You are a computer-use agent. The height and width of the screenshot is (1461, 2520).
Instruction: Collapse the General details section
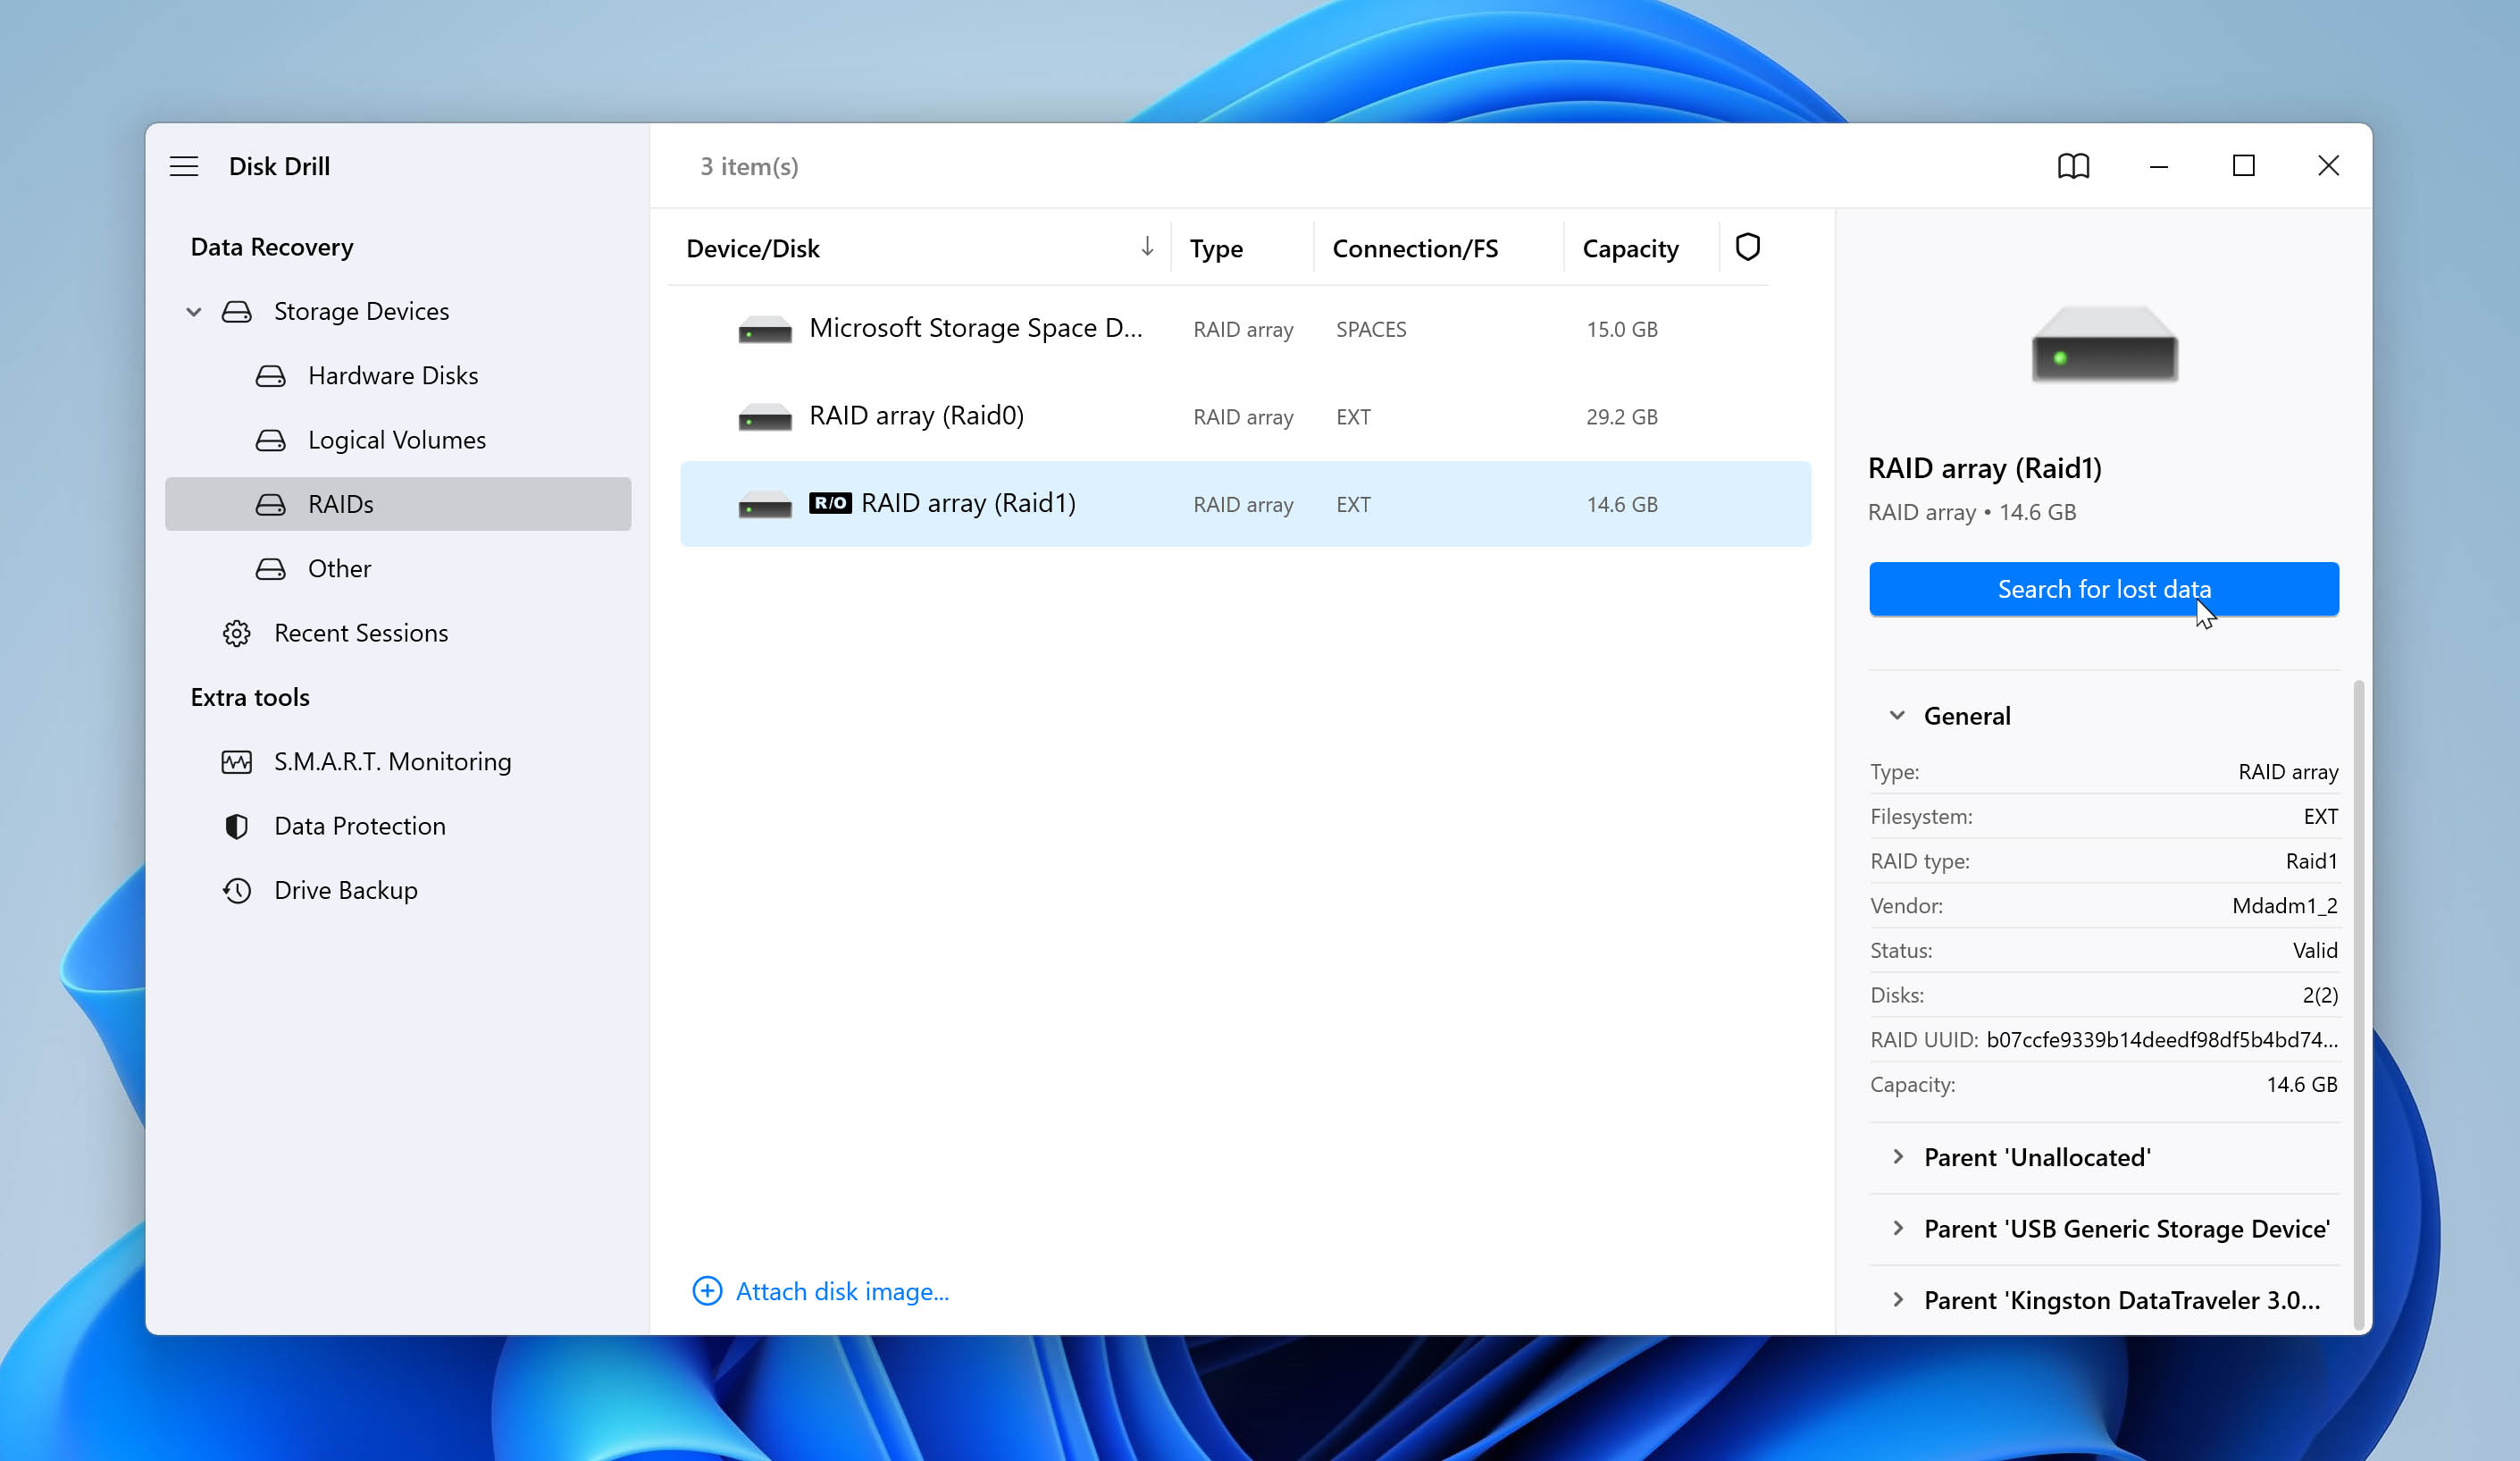tap(1898, 715)
